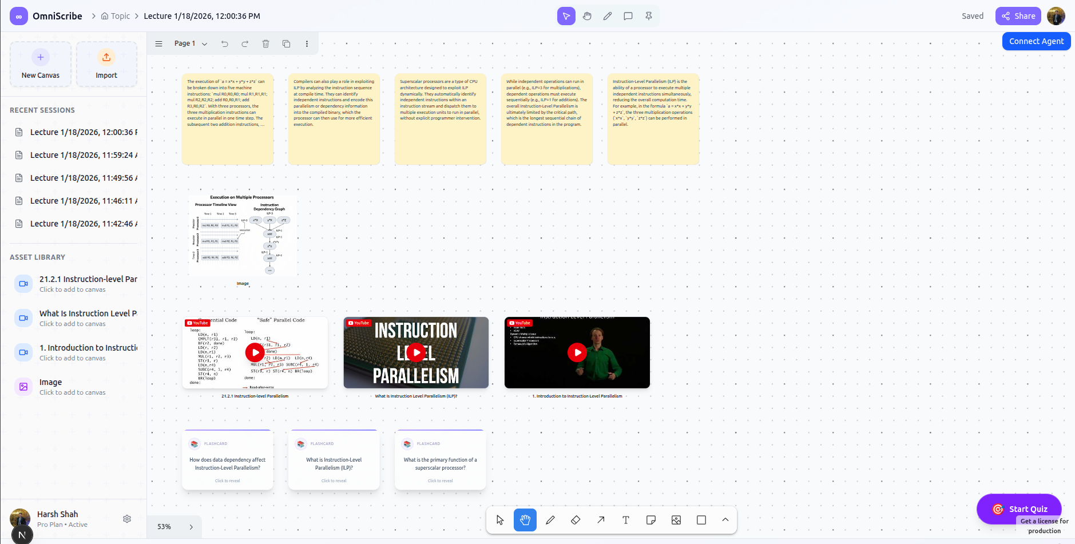Activate the select cursor mode in the top bar
This screenshot has height=544, width=1075.
[x=566, y=16]
